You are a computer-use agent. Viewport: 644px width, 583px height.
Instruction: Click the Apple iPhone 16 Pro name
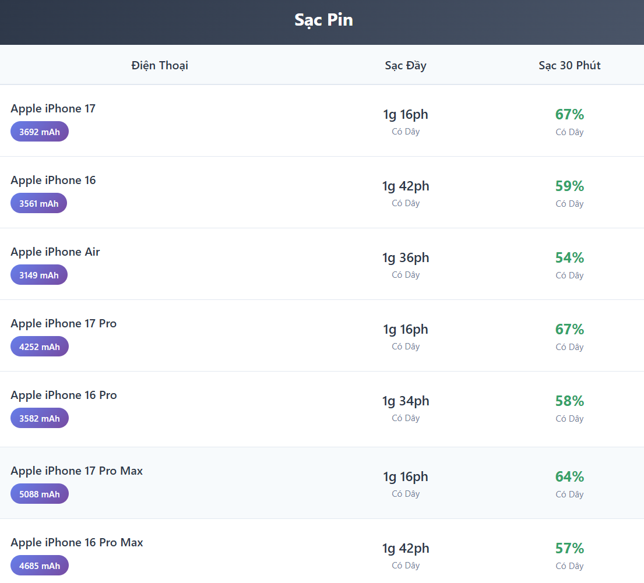click(64, 395)
